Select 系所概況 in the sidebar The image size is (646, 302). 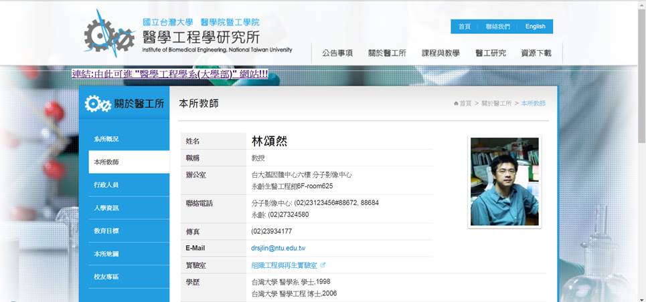[129, 139]
